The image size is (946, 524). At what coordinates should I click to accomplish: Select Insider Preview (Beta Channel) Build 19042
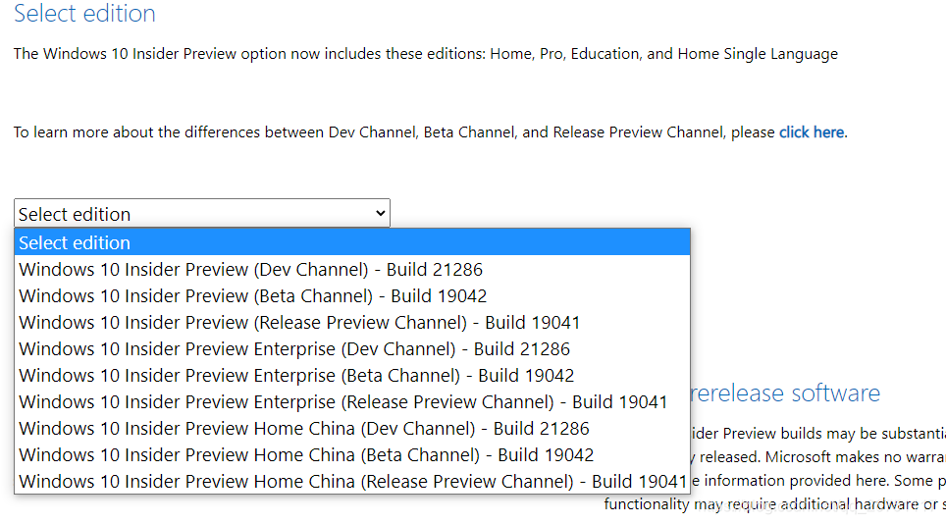(352, 295)
